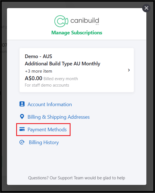
Task: Click the Support Team help text
Action: point(77,178)
